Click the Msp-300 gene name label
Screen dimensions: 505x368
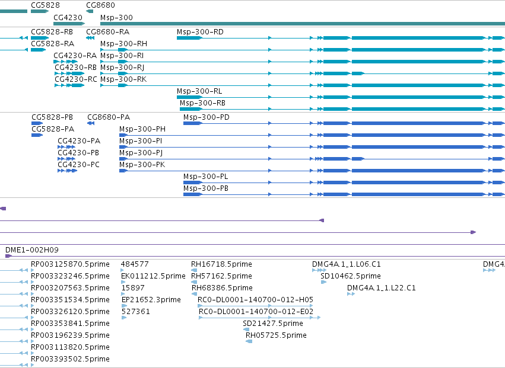coord(116,18)
